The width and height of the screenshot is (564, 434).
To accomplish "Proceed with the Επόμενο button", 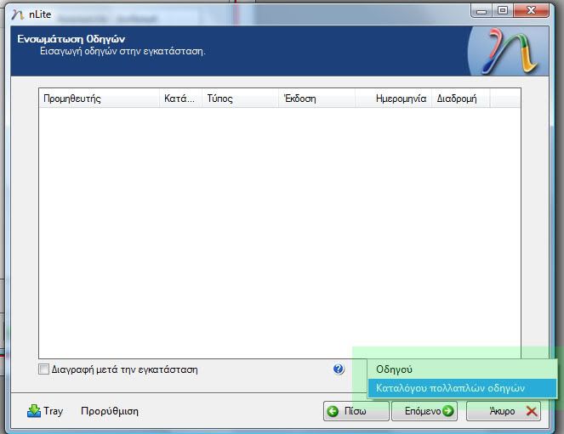I will pos(428,411).
